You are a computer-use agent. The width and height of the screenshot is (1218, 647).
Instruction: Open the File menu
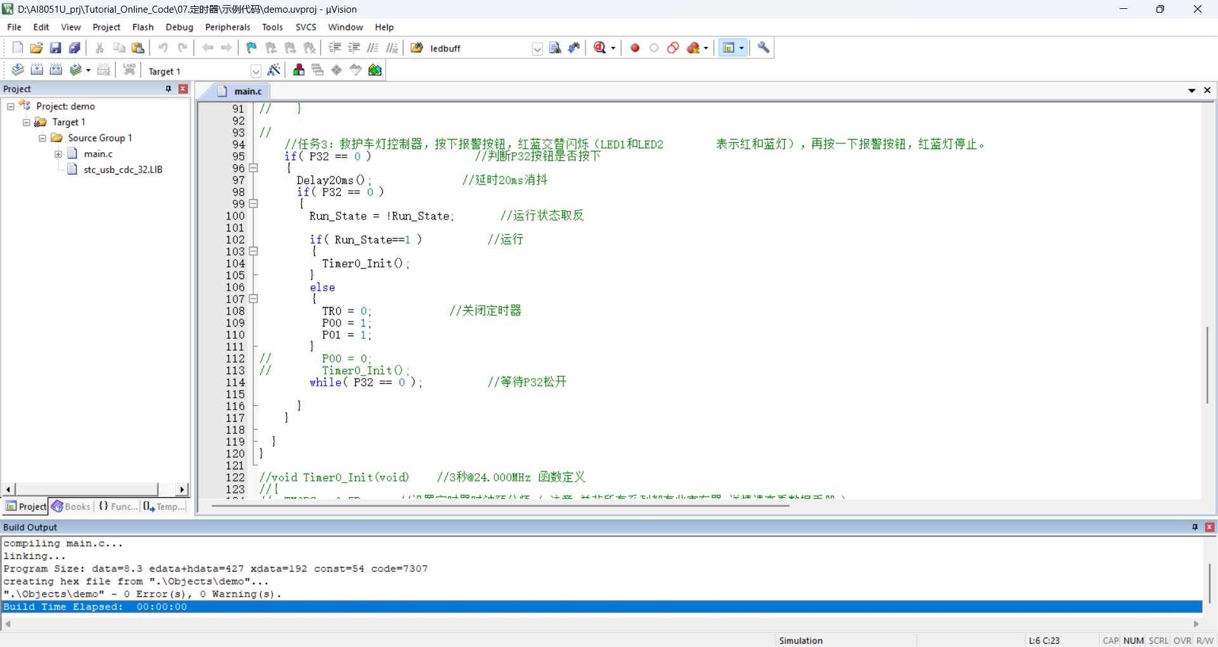pyautogui.click(x=14, y=27)
